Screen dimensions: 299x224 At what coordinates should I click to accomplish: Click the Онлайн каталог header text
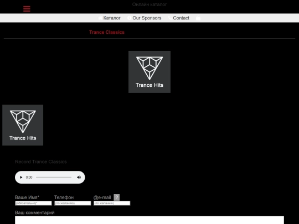click(x=149, y=4)
